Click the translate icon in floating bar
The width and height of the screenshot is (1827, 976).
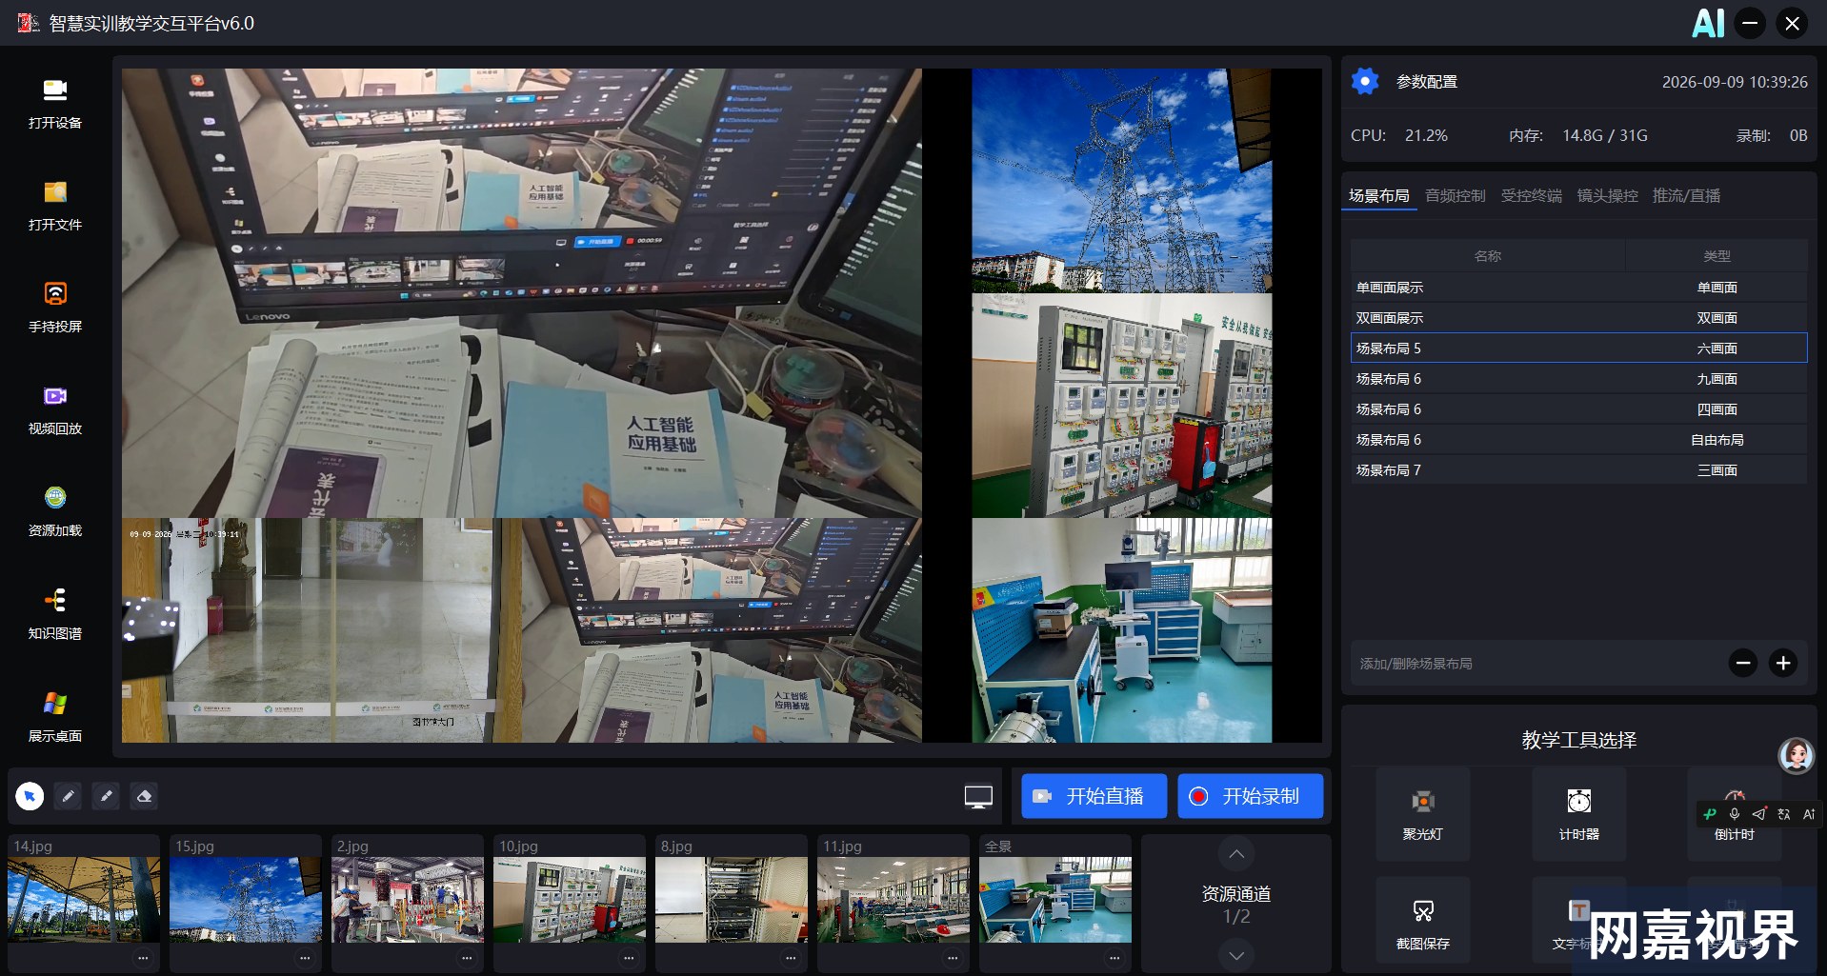[x=1784, y=814]
